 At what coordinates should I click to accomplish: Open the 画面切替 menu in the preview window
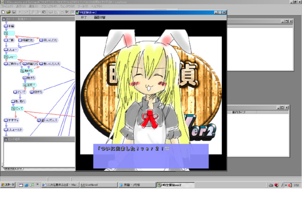100,17
